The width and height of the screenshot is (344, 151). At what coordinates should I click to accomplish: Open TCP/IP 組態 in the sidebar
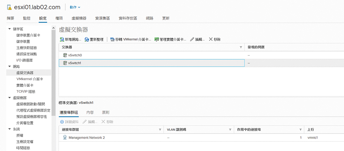pyautogui.click(x=26, y=92)
